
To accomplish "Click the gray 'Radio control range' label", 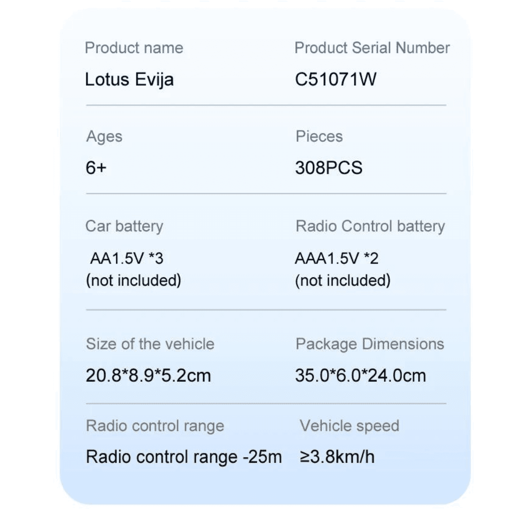I will 155,426.
